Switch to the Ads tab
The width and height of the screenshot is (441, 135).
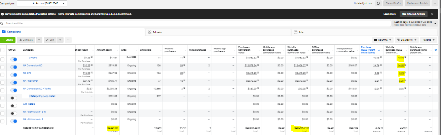[301, 32]
